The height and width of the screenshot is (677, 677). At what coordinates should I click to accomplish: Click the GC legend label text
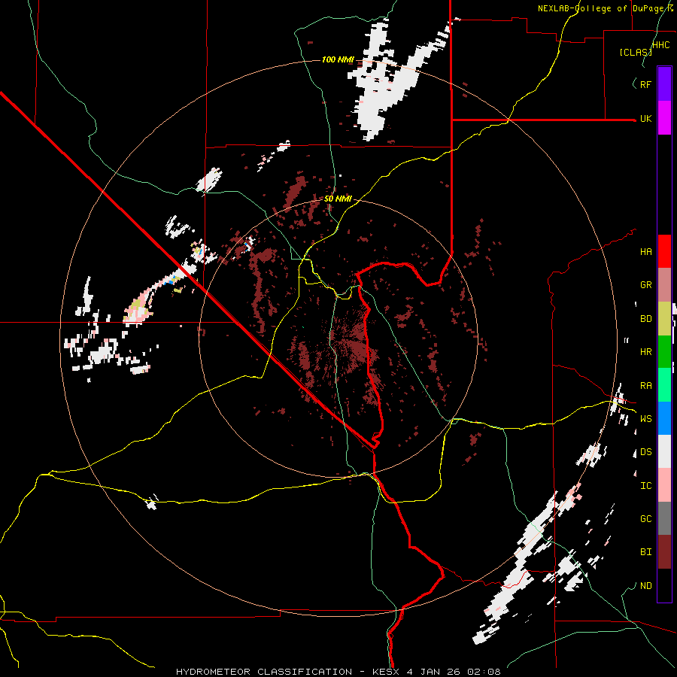(x=645, y=519)
